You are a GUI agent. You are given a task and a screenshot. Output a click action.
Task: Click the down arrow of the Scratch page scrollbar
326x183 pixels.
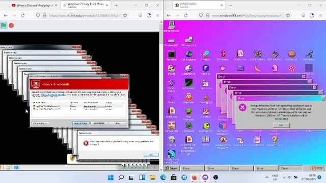(x=161, y=169)
